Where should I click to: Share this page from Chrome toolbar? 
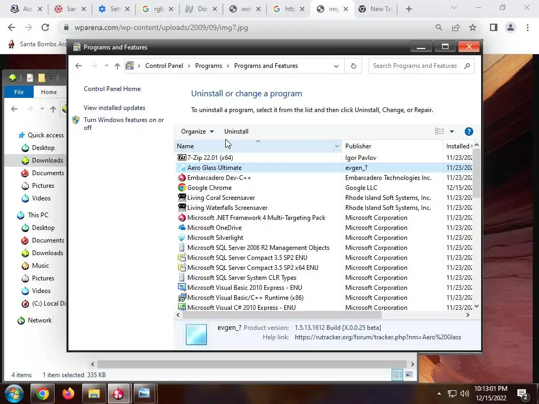coord(456,27)
